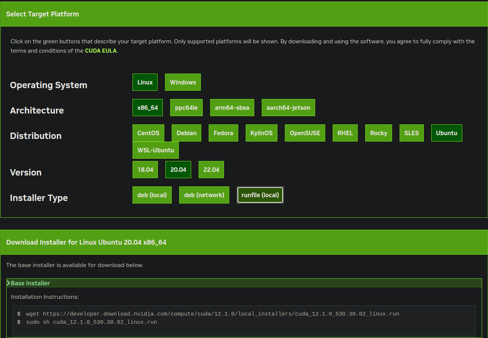Choose the CentOS distribution
Image resolution: width=488 pixels, height=338 pixels.
(148, 133)
